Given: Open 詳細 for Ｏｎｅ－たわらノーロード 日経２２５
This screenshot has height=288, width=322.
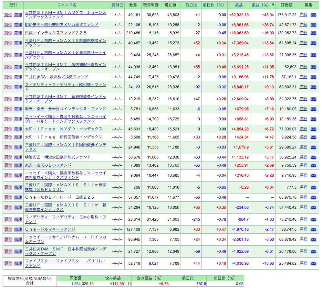Looking at the screenshot, I should (x=303, y=197).
